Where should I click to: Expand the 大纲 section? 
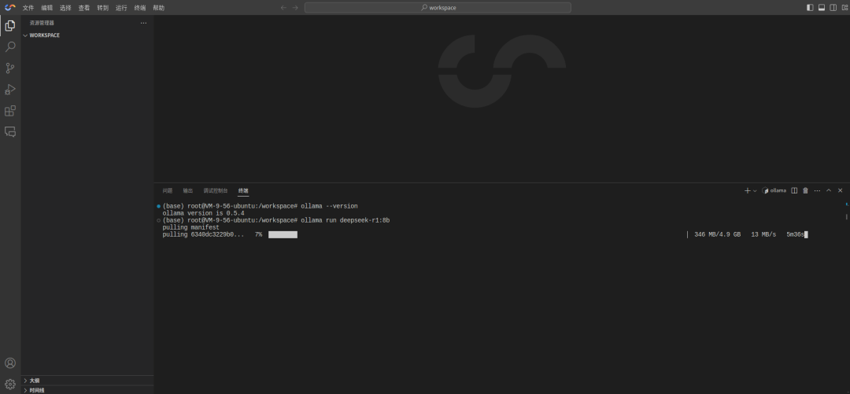coord(87,381)
